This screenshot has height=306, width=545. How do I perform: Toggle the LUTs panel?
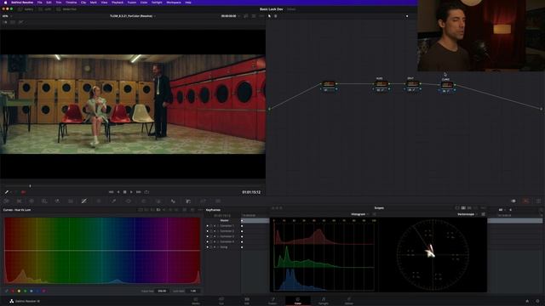point(45,9)
